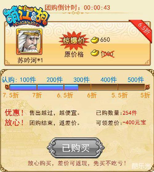Click the 已购数量 254件 text
Viewport: 154px width, 172px height.
point(116,113)
